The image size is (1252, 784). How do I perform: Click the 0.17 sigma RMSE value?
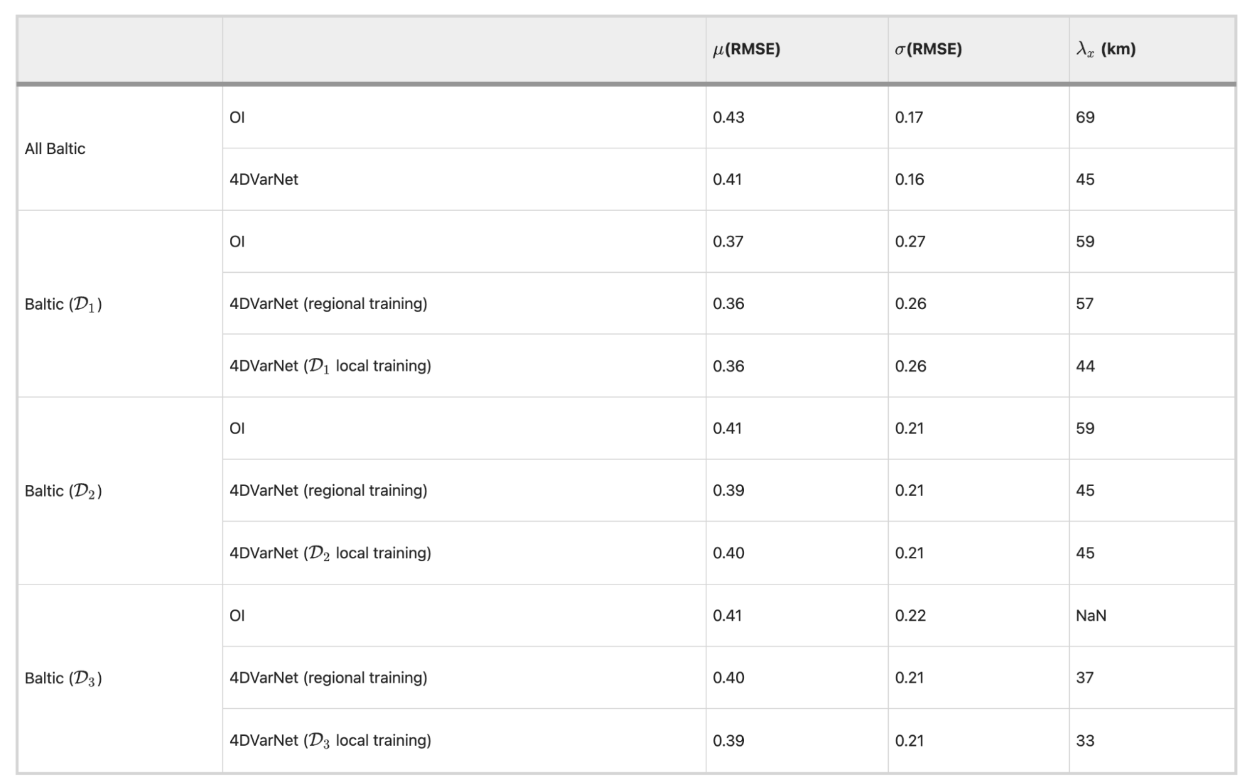[909, 118]
